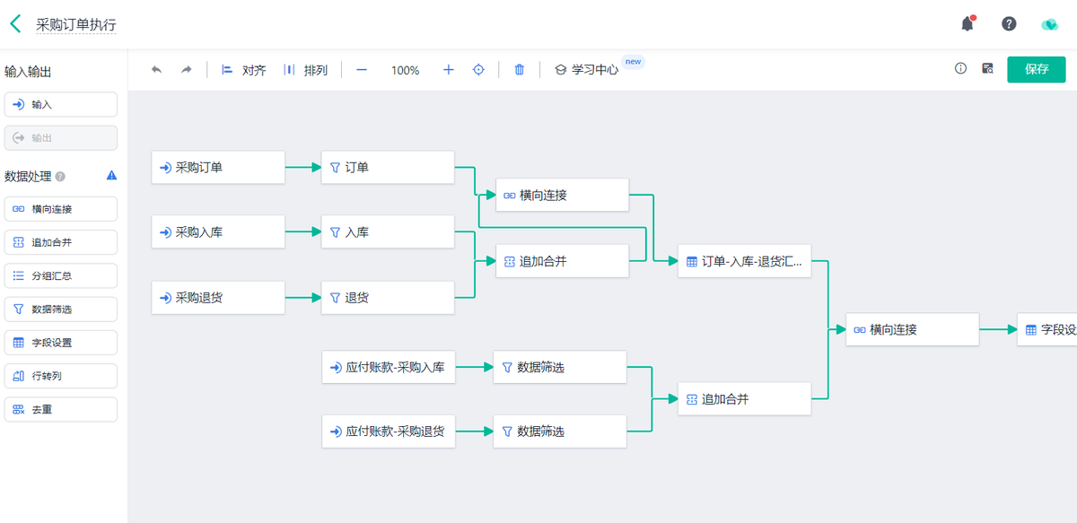
Task: Zoom in with the plus icon
Action: (x=449, y=70)
